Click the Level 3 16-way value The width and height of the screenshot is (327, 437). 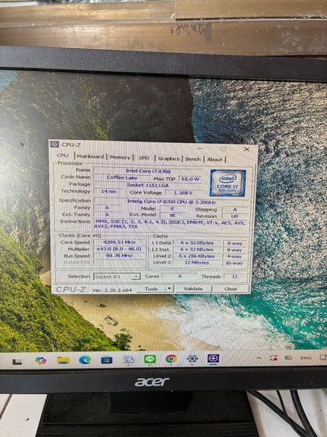[234, 263]
